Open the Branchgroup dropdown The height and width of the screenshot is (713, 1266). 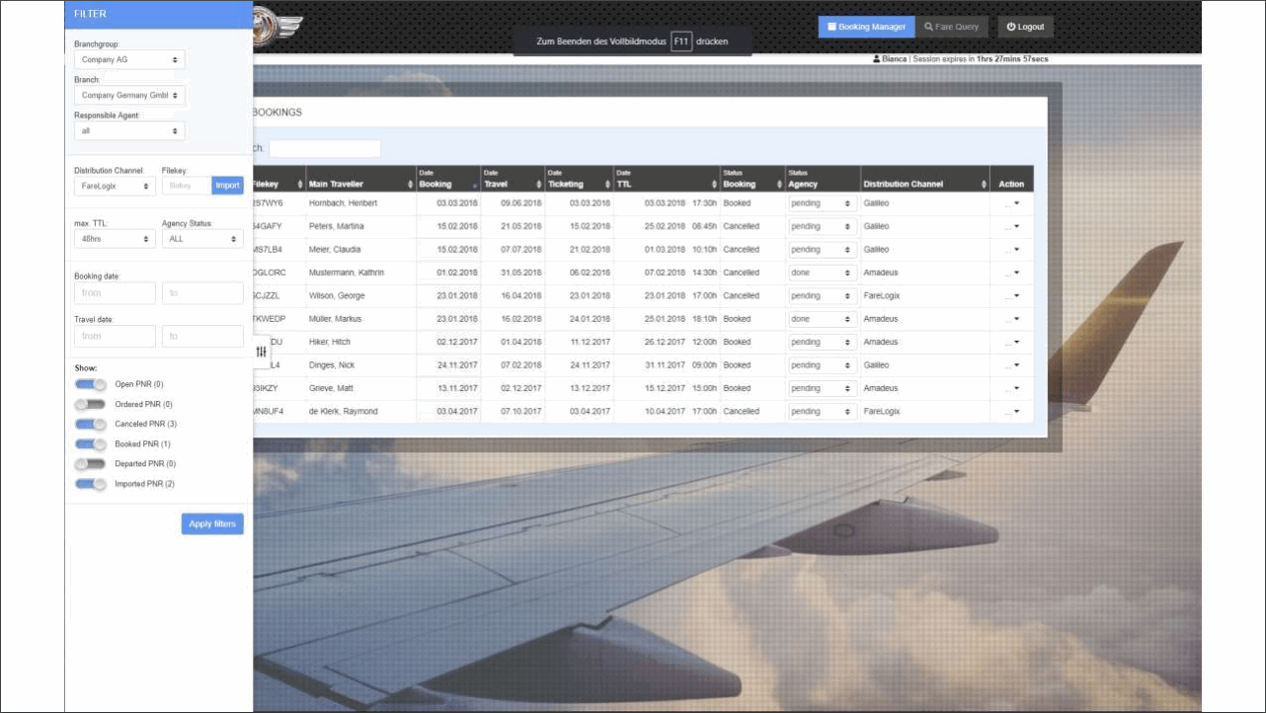pyautogui.click(x=129, y=60)
